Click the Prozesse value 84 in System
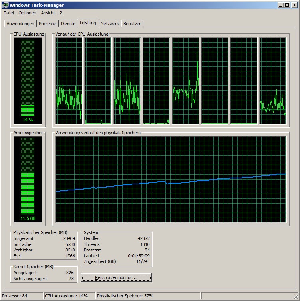 (147, 250)
